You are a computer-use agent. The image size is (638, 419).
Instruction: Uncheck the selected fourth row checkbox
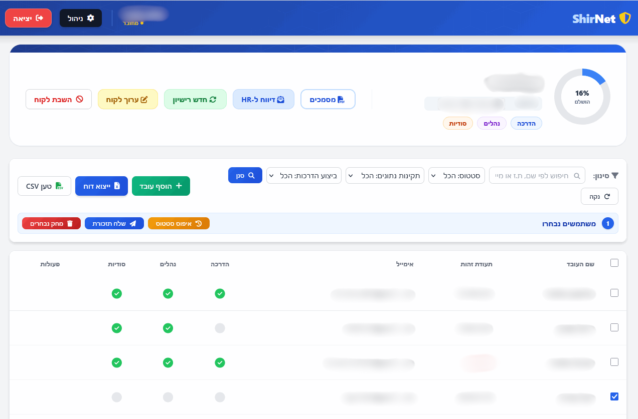point(614,396)
